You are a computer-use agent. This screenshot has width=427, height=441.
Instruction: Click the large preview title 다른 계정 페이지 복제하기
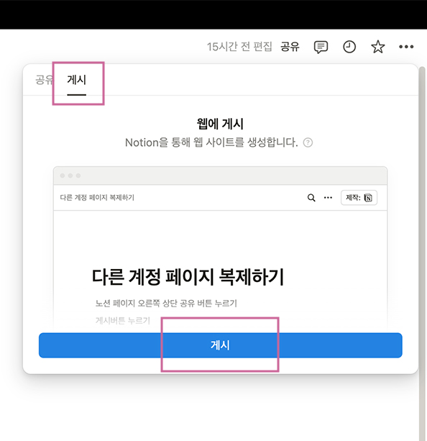click(188, 277)
